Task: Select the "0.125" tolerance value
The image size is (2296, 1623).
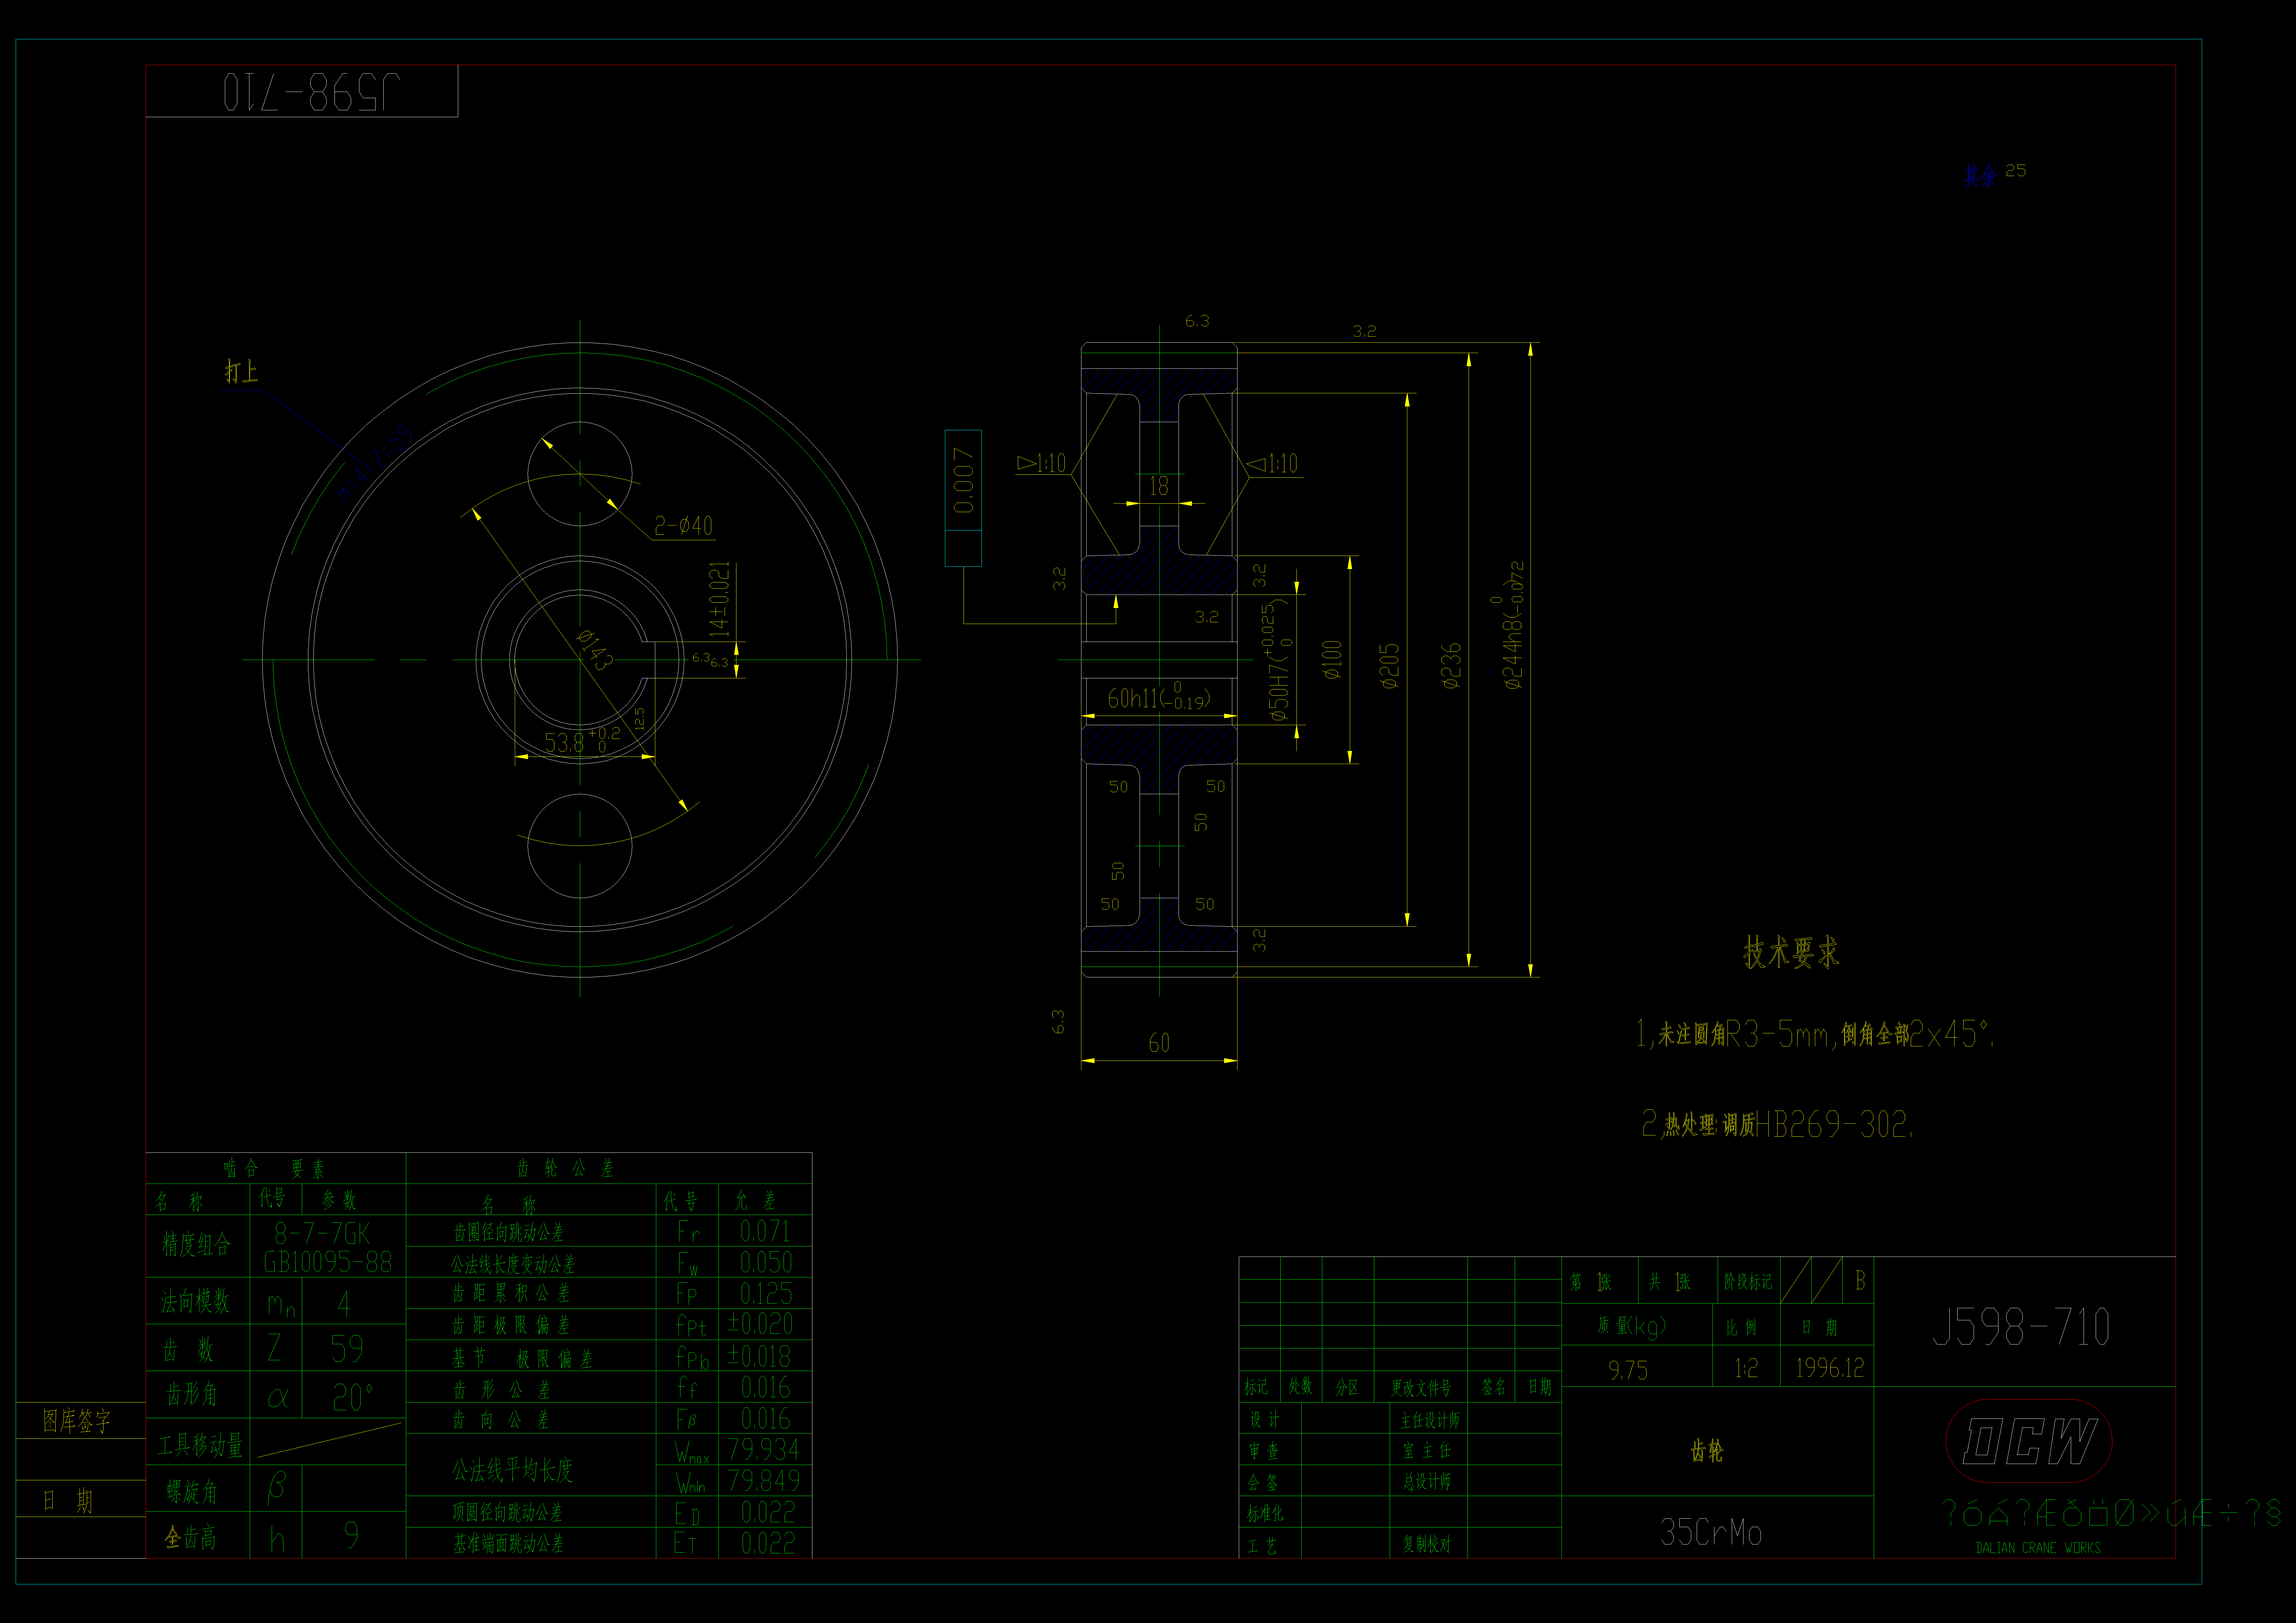Action: [766, 1293]
